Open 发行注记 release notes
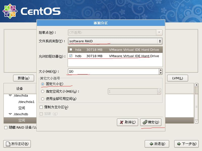Viewport: 202px width, 151px height. 17,144
